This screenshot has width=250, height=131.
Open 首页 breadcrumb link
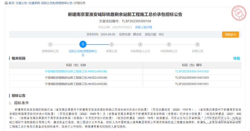11,3
